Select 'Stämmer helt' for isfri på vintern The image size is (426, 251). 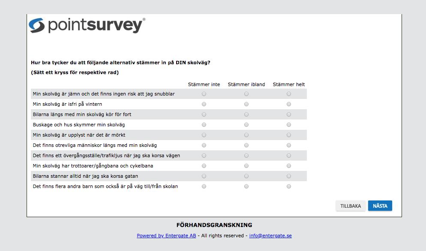289,104
